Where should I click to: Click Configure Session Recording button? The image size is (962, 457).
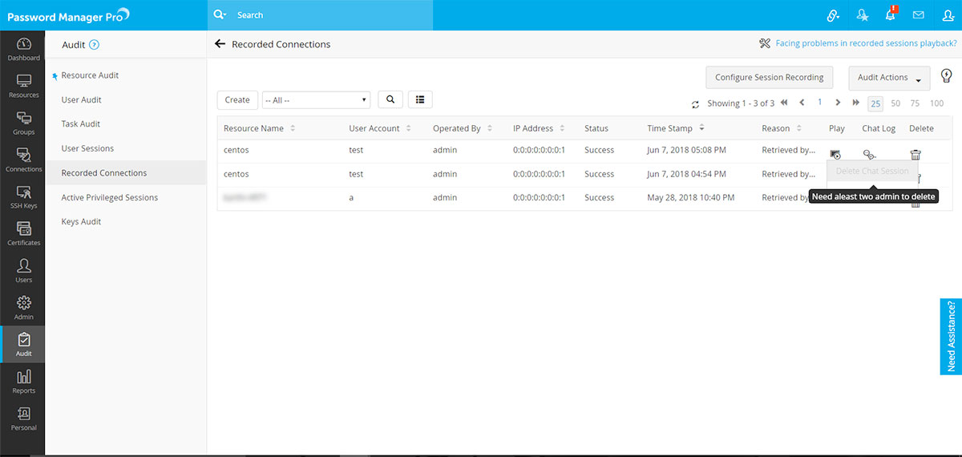pos(769,78)
